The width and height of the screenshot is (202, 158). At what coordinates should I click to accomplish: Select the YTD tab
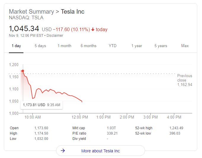[113, 46]
